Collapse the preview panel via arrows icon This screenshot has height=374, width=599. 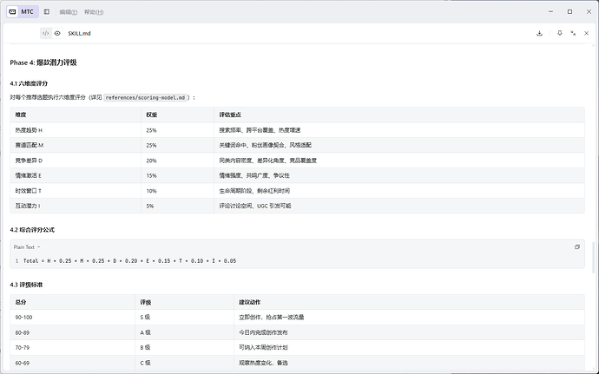tap(573, 33)
